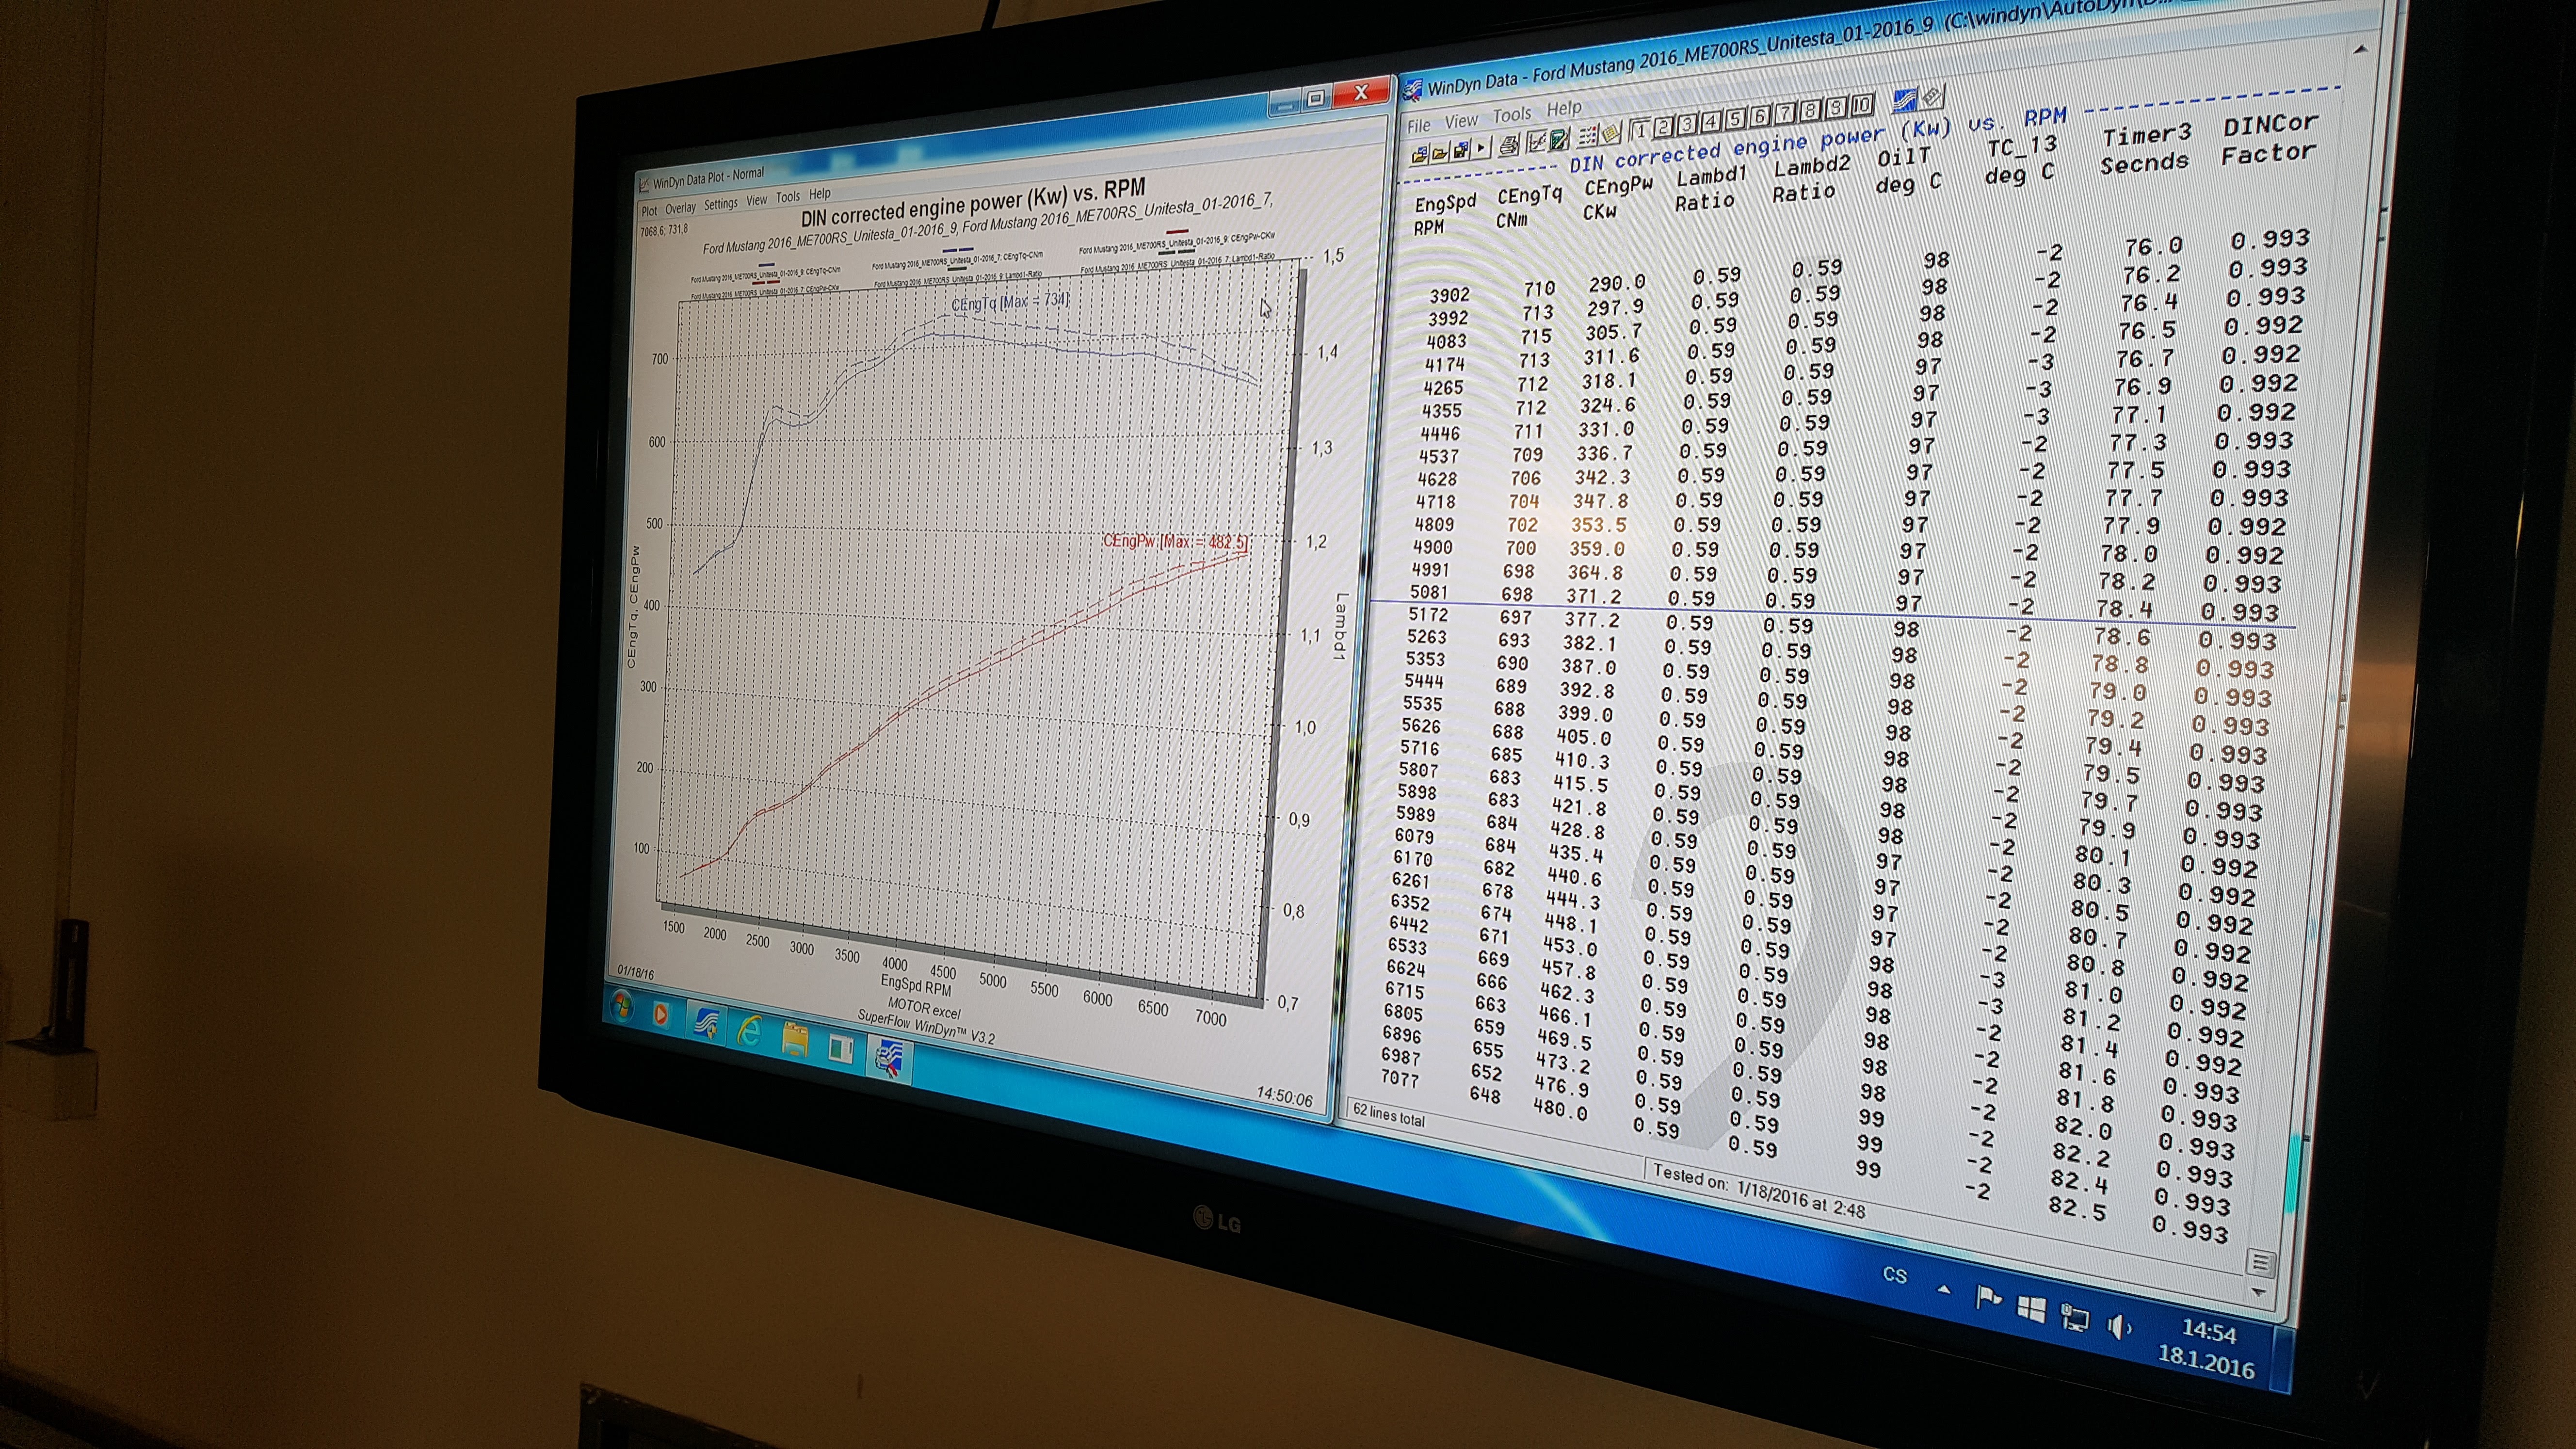2576x1449 pixels.
Task: Click the save disk icon in data toolbar
Action: click(x=1461, y=151)
